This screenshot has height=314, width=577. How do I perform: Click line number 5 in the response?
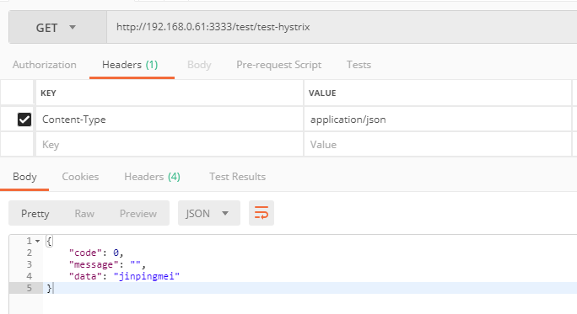click(30, 288)
